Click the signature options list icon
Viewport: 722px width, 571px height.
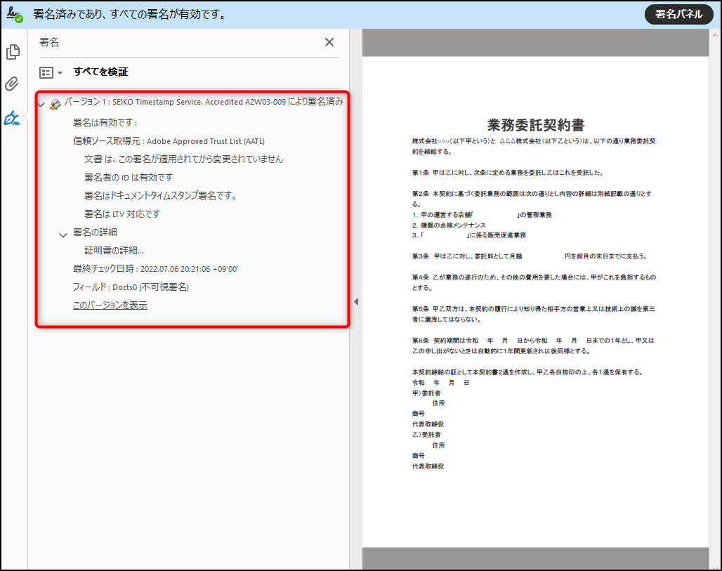point(46,72)
